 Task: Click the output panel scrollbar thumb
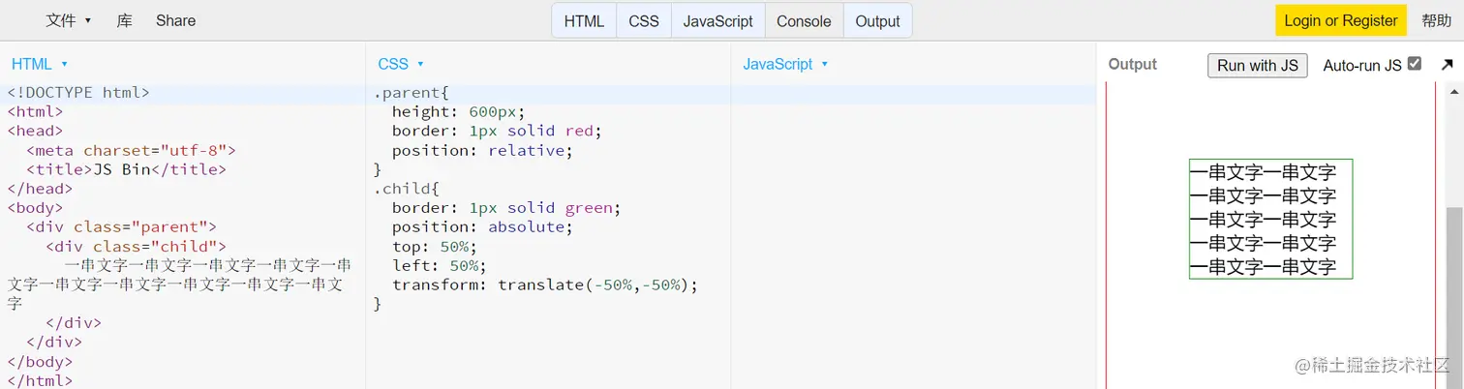[1454, 290]
